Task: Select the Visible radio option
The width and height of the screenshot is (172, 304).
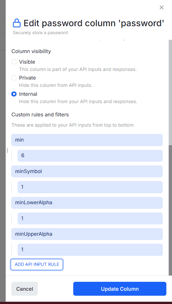Action: coord(14,62)
